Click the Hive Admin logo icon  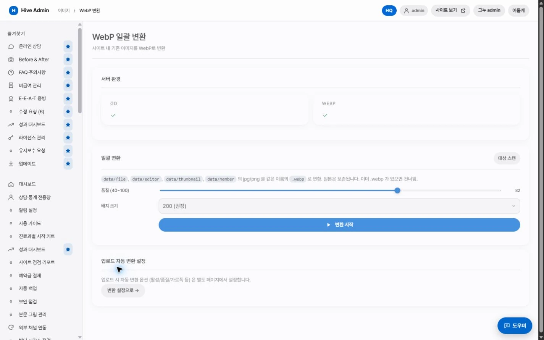coord(13,11)
